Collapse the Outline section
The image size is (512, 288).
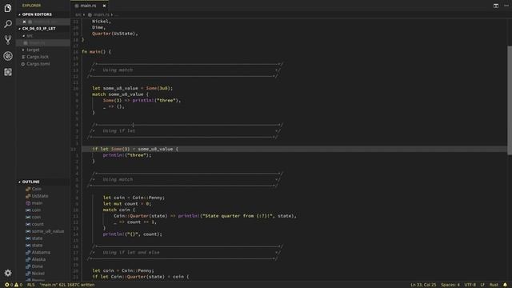(19, 182)
